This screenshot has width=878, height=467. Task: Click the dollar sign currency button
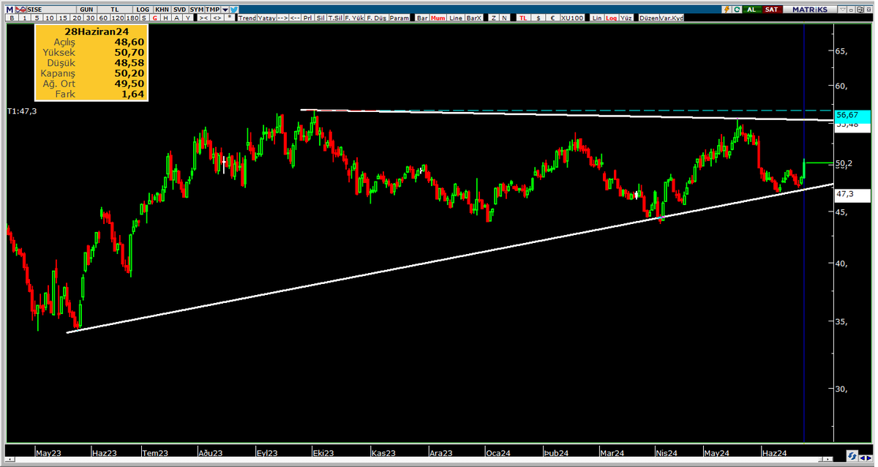tap(539, 18)
